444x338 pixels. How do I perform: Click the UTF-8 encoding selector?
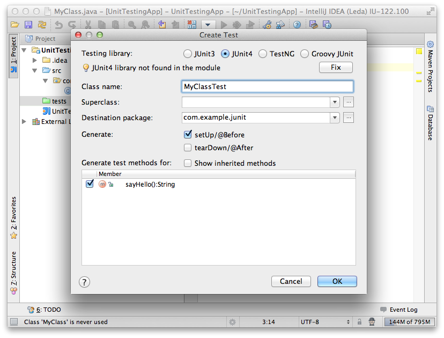coord(325,322)
